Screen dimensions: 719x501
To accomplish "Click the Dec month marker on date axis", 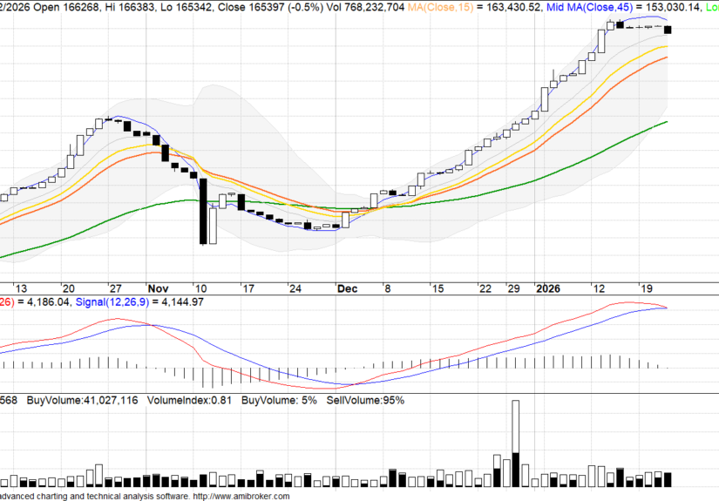I will [x=347, y=288].
